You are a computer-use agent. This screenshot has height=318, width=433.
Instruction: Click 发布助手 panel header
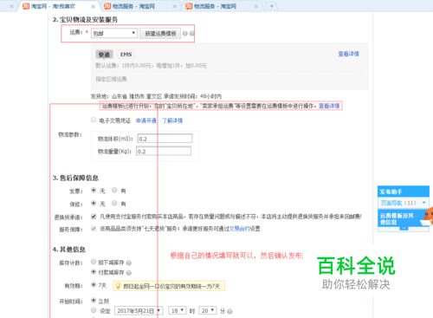[x=404, y=191]
